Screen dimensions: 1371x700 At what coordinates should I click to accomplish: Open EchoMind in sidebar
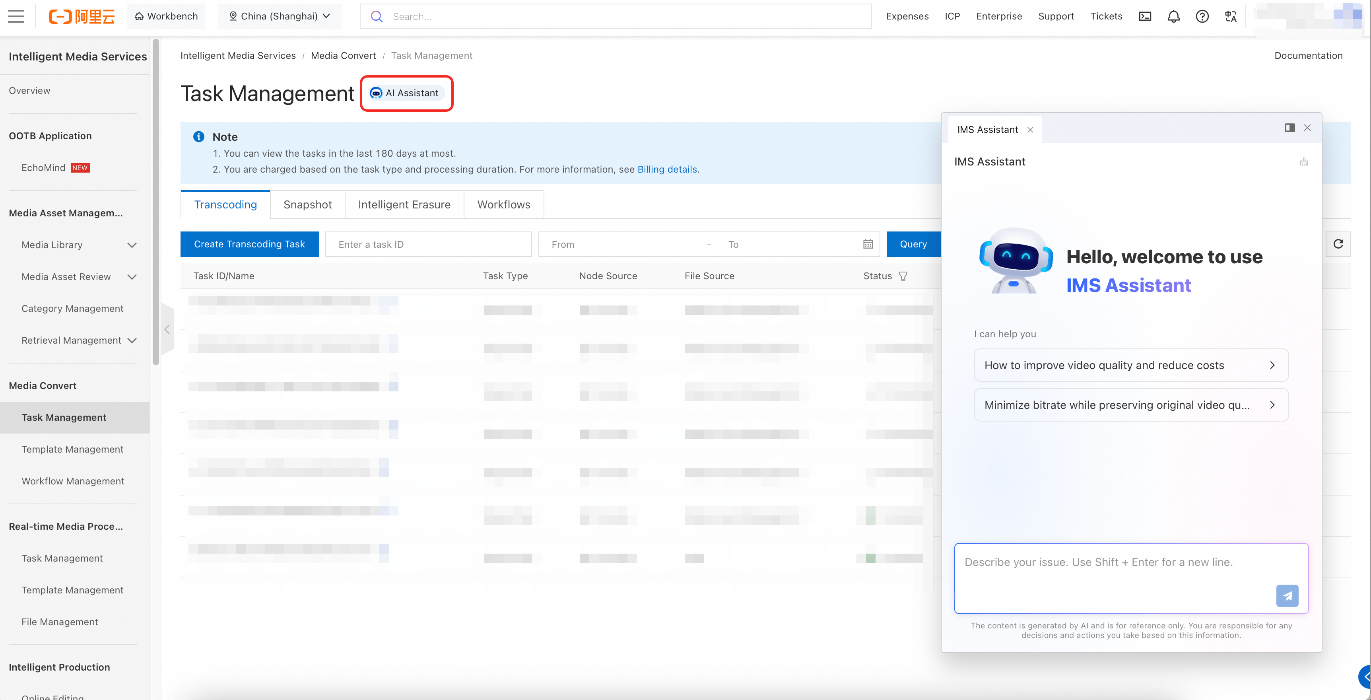click(44, 168)
